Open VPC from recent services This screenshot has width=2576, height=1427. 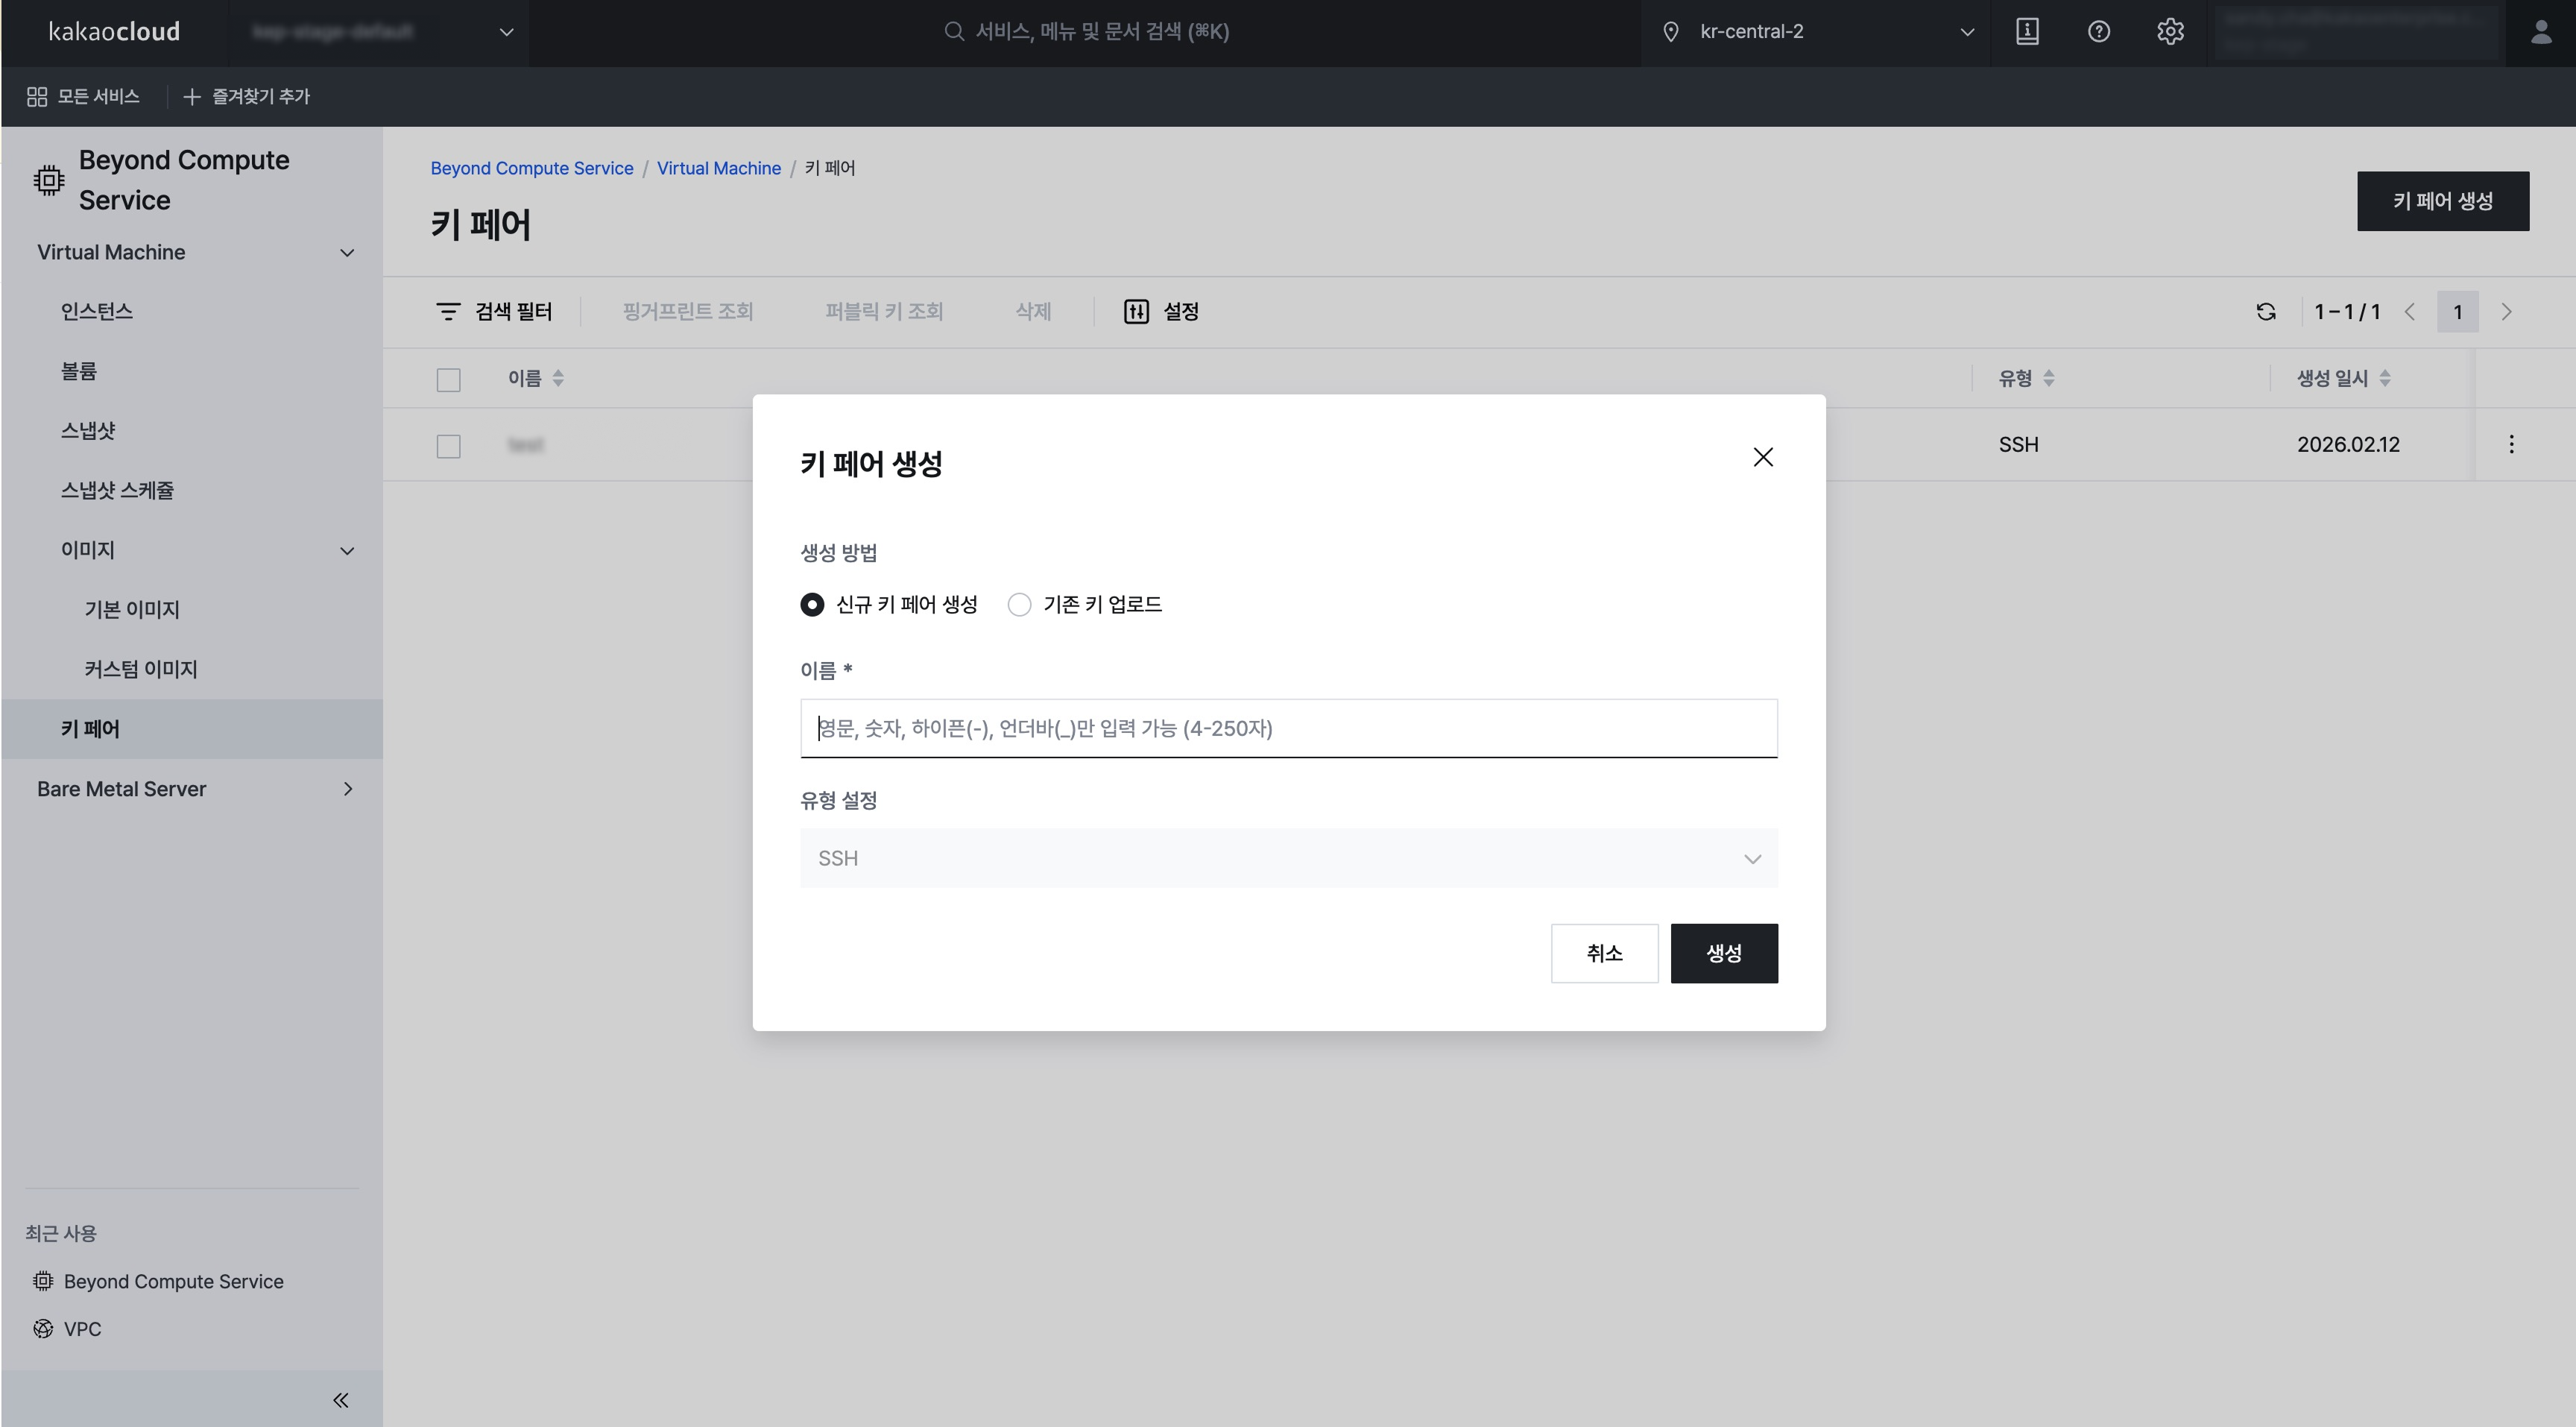82,1328
